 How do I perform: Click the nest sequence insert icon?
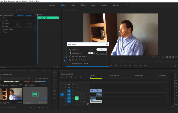point(62,77)
